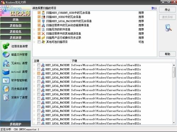Click icon beside 扫描注册表中的冗余动态链接库信息

click(43, 25)
